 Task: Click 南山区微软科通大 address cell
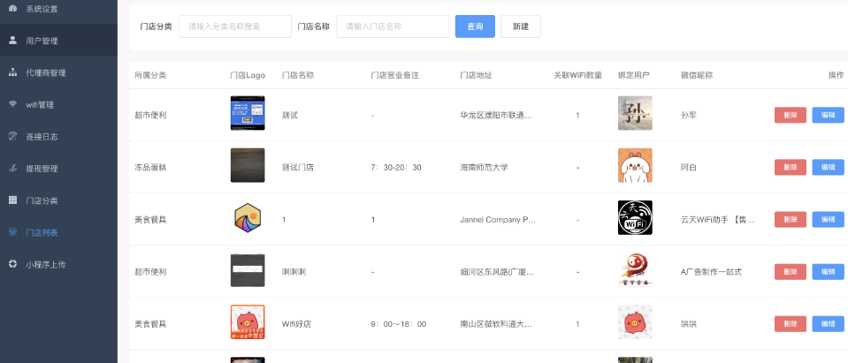pos(498,324)
